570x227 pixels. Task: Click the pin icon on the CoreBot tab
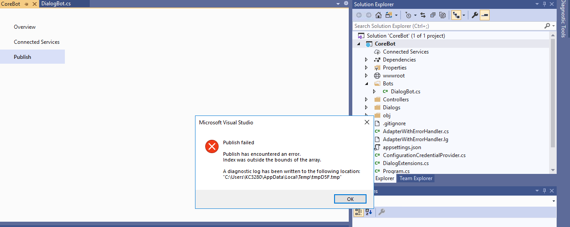tap(26, 4)
